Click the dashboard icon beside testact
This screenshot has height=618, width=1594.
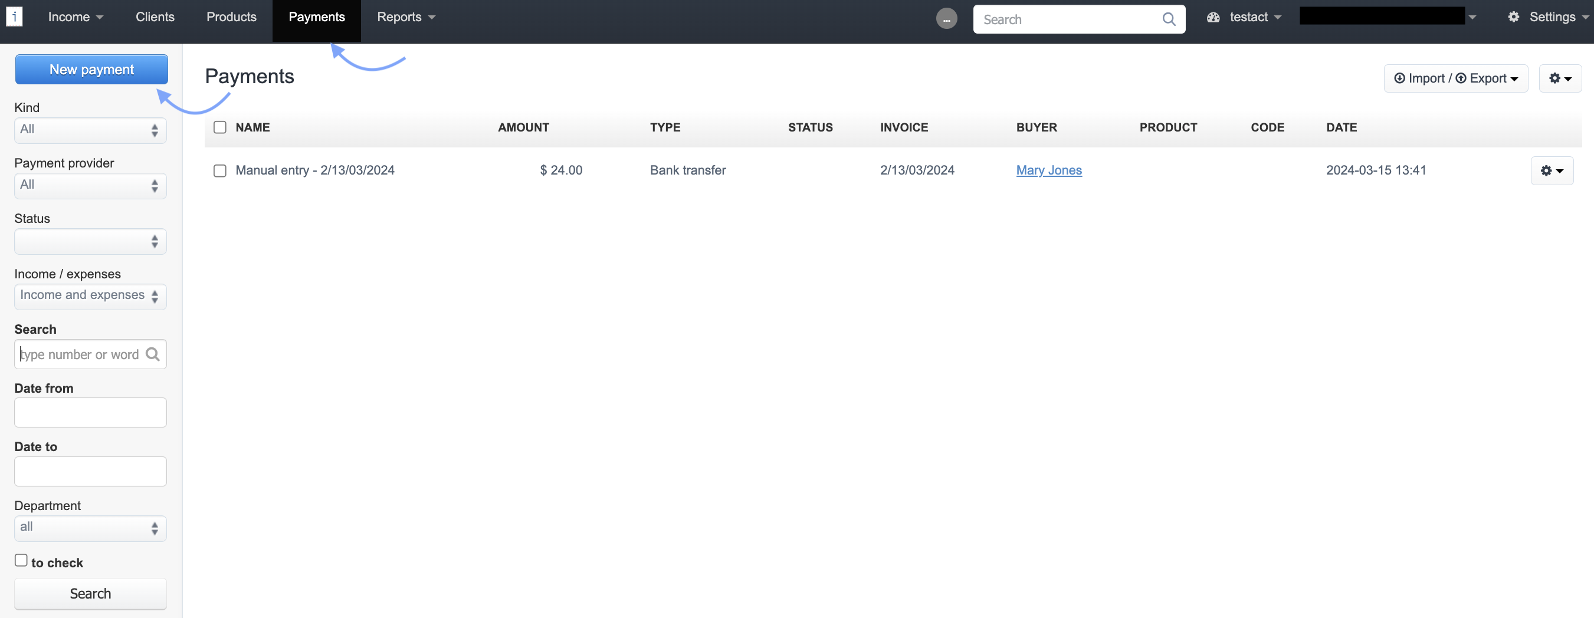pyautogui.click(x=1213, y=17)
